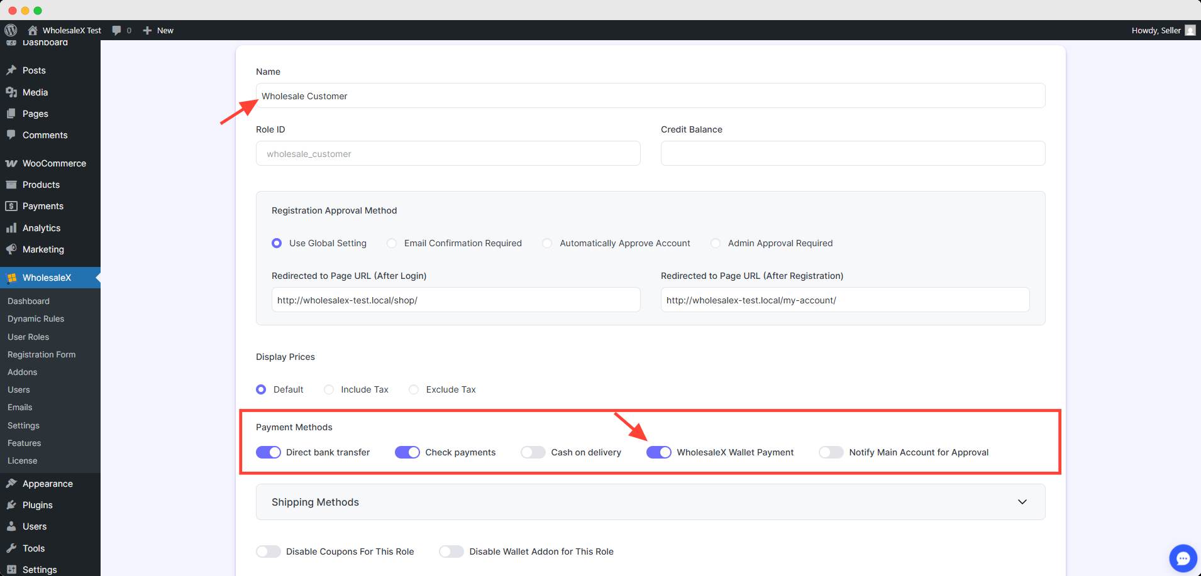Open WholesaleX Dashboard submenu item

tap(28, 302)
